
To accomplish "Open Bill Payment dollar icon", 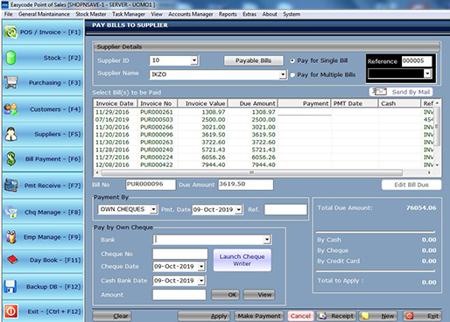I will click(x=11, y=159).
